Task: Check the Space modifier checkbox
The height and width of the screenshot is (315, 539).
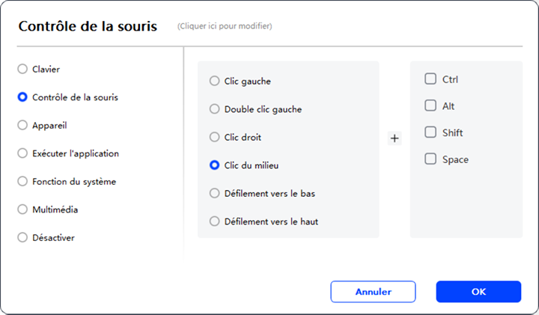Action: coord(430,159)
